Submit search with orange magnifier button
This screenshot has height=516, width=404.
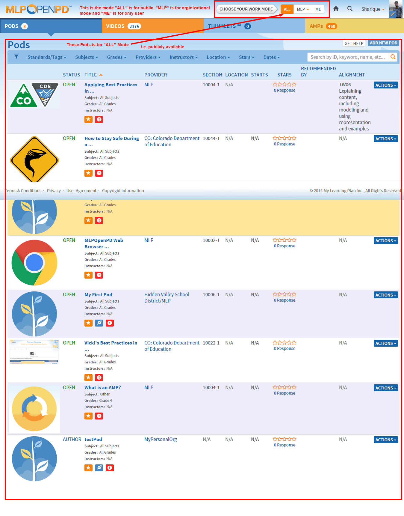point(393,57)
